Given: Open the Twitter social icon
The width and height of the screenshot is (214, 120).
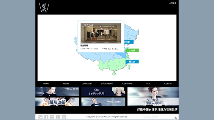Looking at the screenshot, I should pyautogui.click(x=40, y=117).
